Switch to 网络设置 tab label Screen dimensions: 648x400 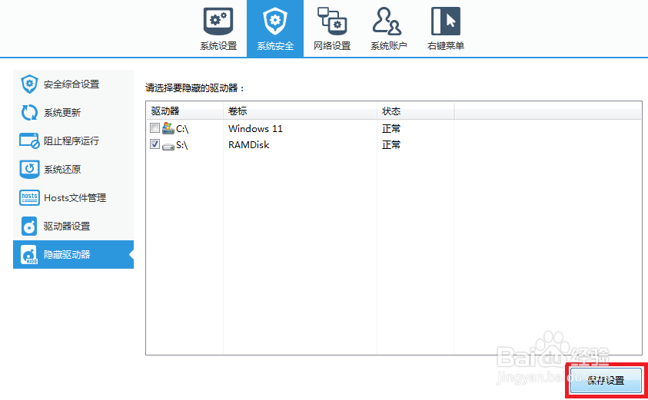coord(332,46)
